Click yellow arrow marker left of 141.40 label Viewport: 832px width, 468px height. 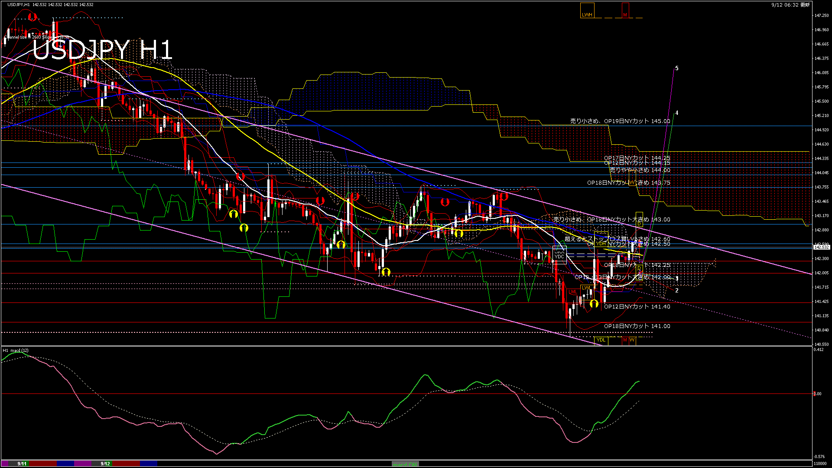(594, 304)
